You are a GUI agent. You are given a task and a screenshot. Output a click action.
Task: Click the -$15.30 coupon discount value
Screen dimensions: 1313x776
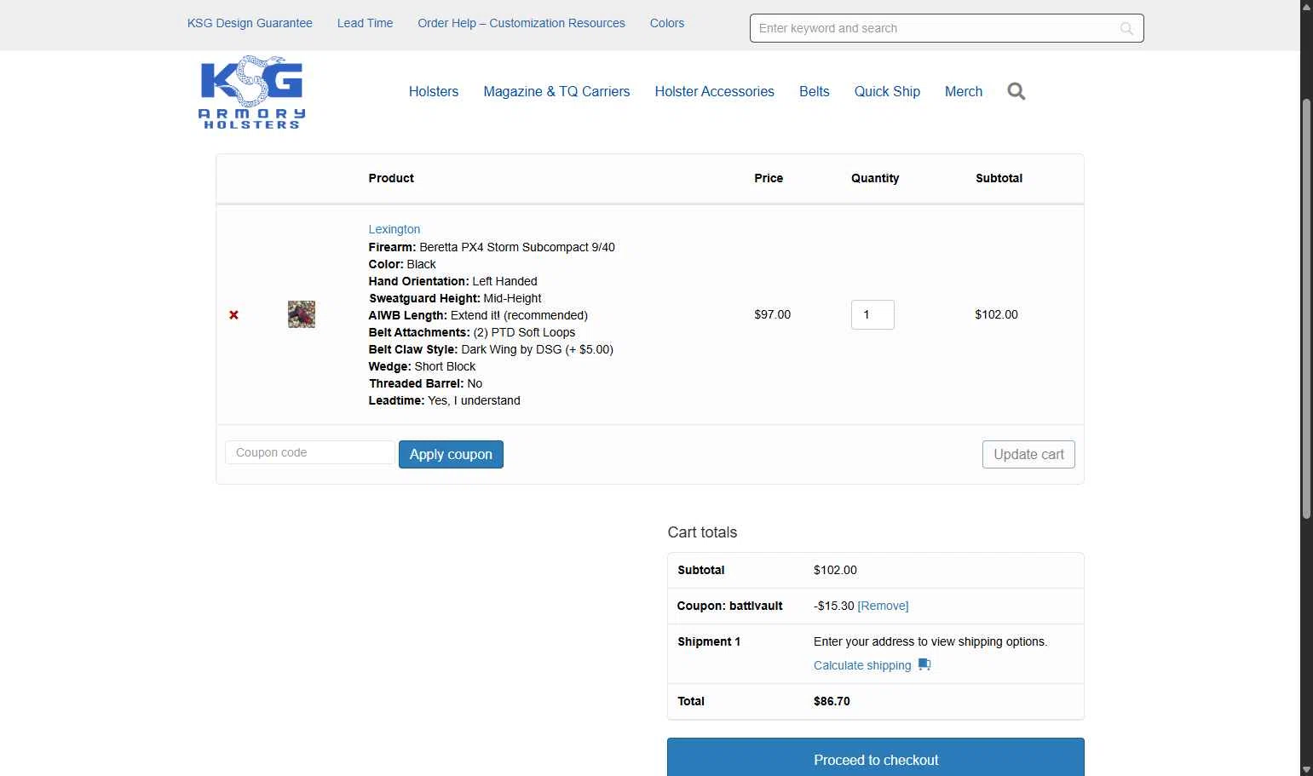(834, 606)
